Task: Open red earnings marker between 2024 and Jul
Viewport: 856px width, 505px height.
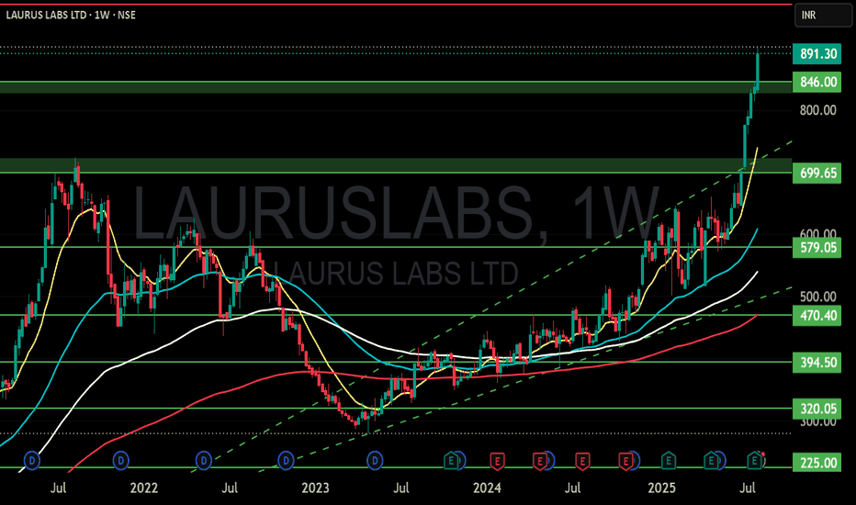Action: (540, 461)
